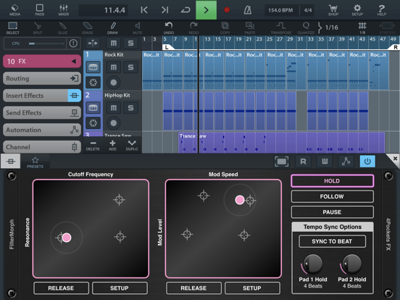The height and width of the screenshot is (300, 400).
Task: Choose the Mute tool
Action: 138,28
